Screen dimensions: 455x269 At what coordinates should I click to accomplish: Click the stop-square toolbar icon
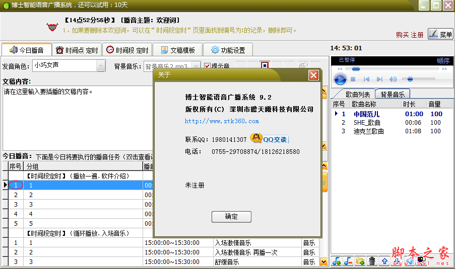click(265, 65)
